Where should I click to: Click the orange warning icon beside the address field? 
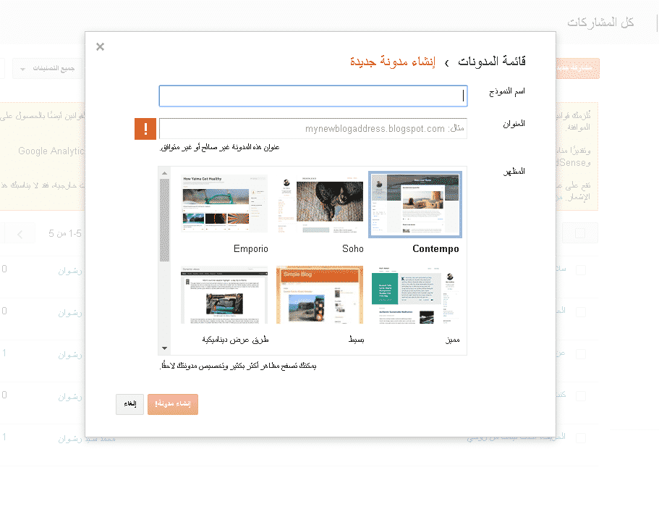[x=144, y=128]
